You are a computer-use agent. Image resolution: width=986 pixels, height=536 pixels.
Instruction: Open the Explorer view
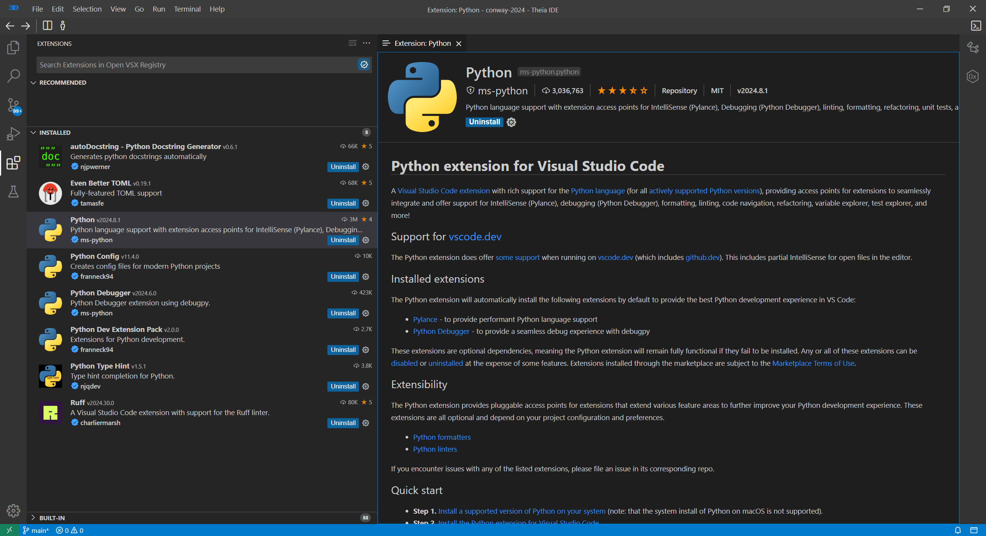coord(13,47)
